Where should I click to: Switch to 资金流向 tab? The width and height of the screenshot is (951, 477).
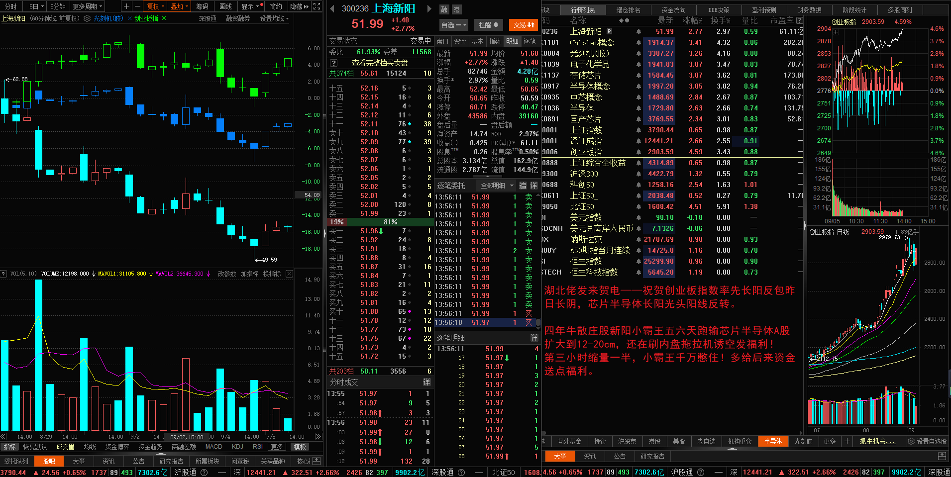[673, 10]
